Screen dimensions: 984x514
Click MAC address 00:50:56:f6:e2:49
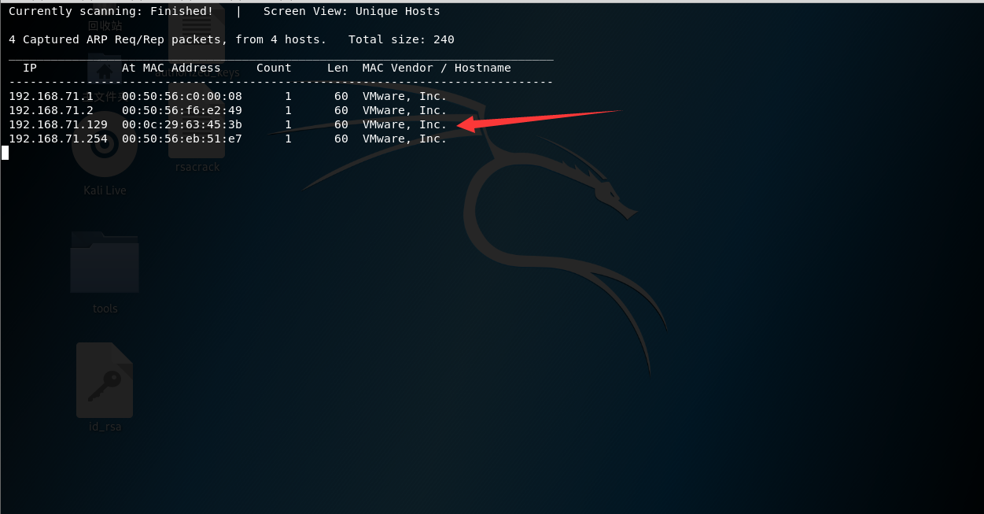[182, 110]
